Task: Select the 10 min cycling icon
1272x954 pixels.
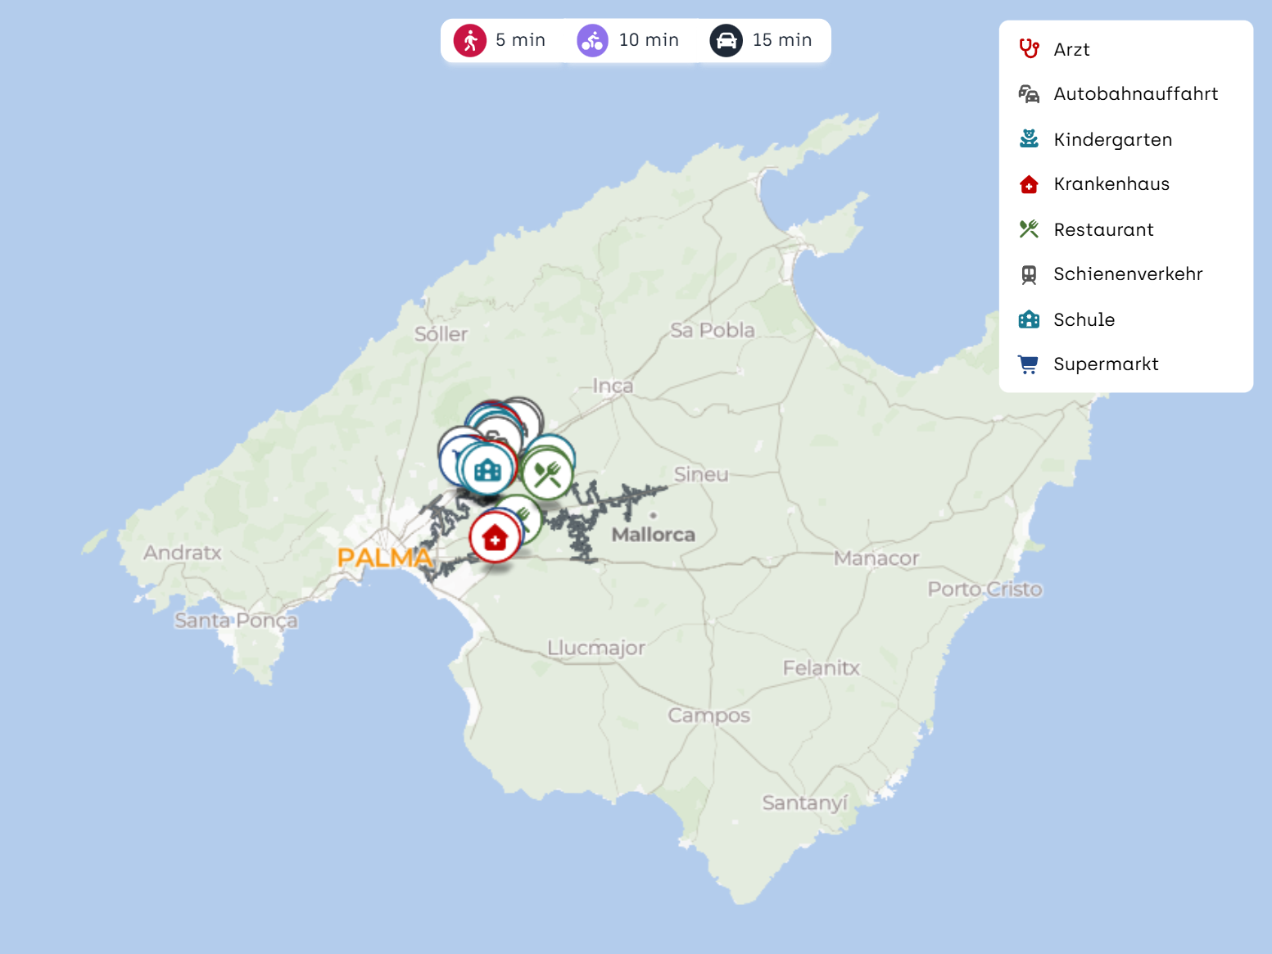Action: 592,40
